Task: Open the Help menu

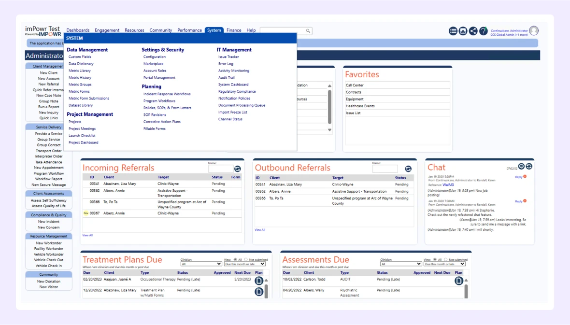Action: (x=251, y=30)
